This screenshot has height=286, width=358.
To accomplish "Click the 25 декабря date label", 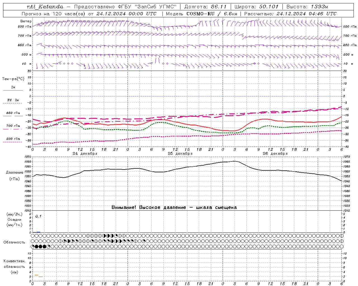I will point(180,154).
